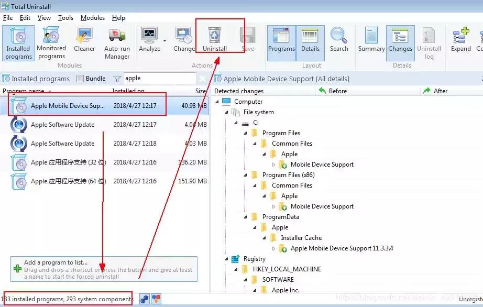Enable the Bundle checkbox
The height and width of the screenshot is (307, 483).
(x=80, y=79)
